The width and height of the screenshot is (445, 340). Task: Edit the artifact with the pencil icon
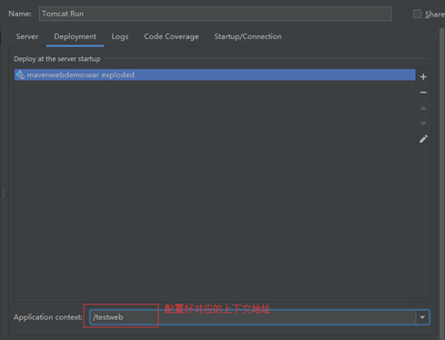(423, 139)
